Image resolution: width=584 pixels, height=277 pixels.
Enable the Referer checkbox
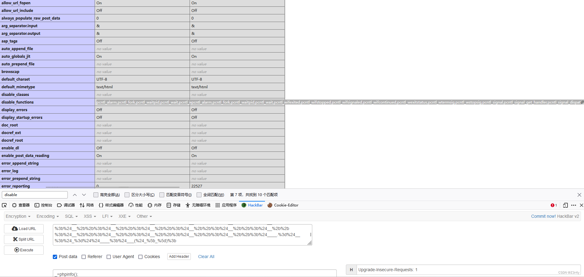click(84, 257)
